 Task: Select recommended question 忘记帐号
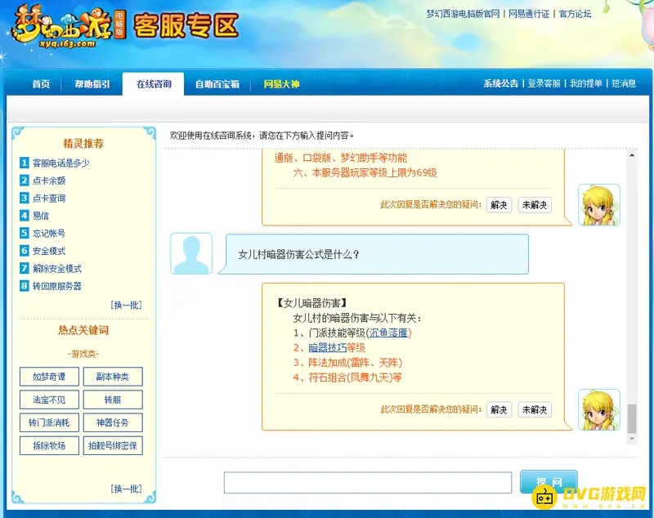(x=49, y=233)
